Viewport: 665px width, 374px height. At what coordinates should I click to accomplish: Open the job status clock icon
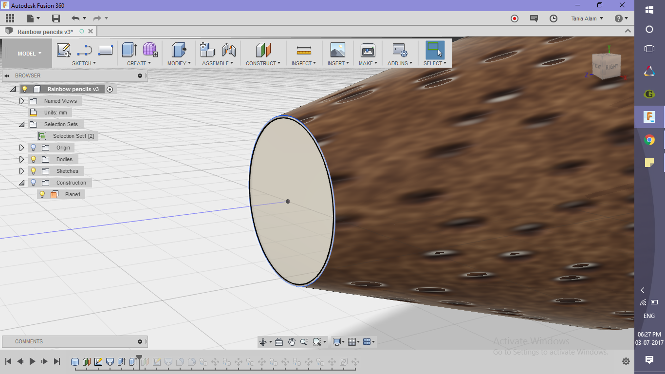coord(554,19)
